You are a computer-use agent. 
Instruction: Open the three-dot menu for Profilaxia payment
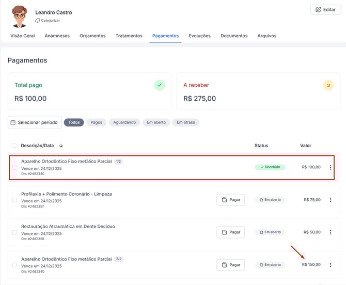click(331, 200)
